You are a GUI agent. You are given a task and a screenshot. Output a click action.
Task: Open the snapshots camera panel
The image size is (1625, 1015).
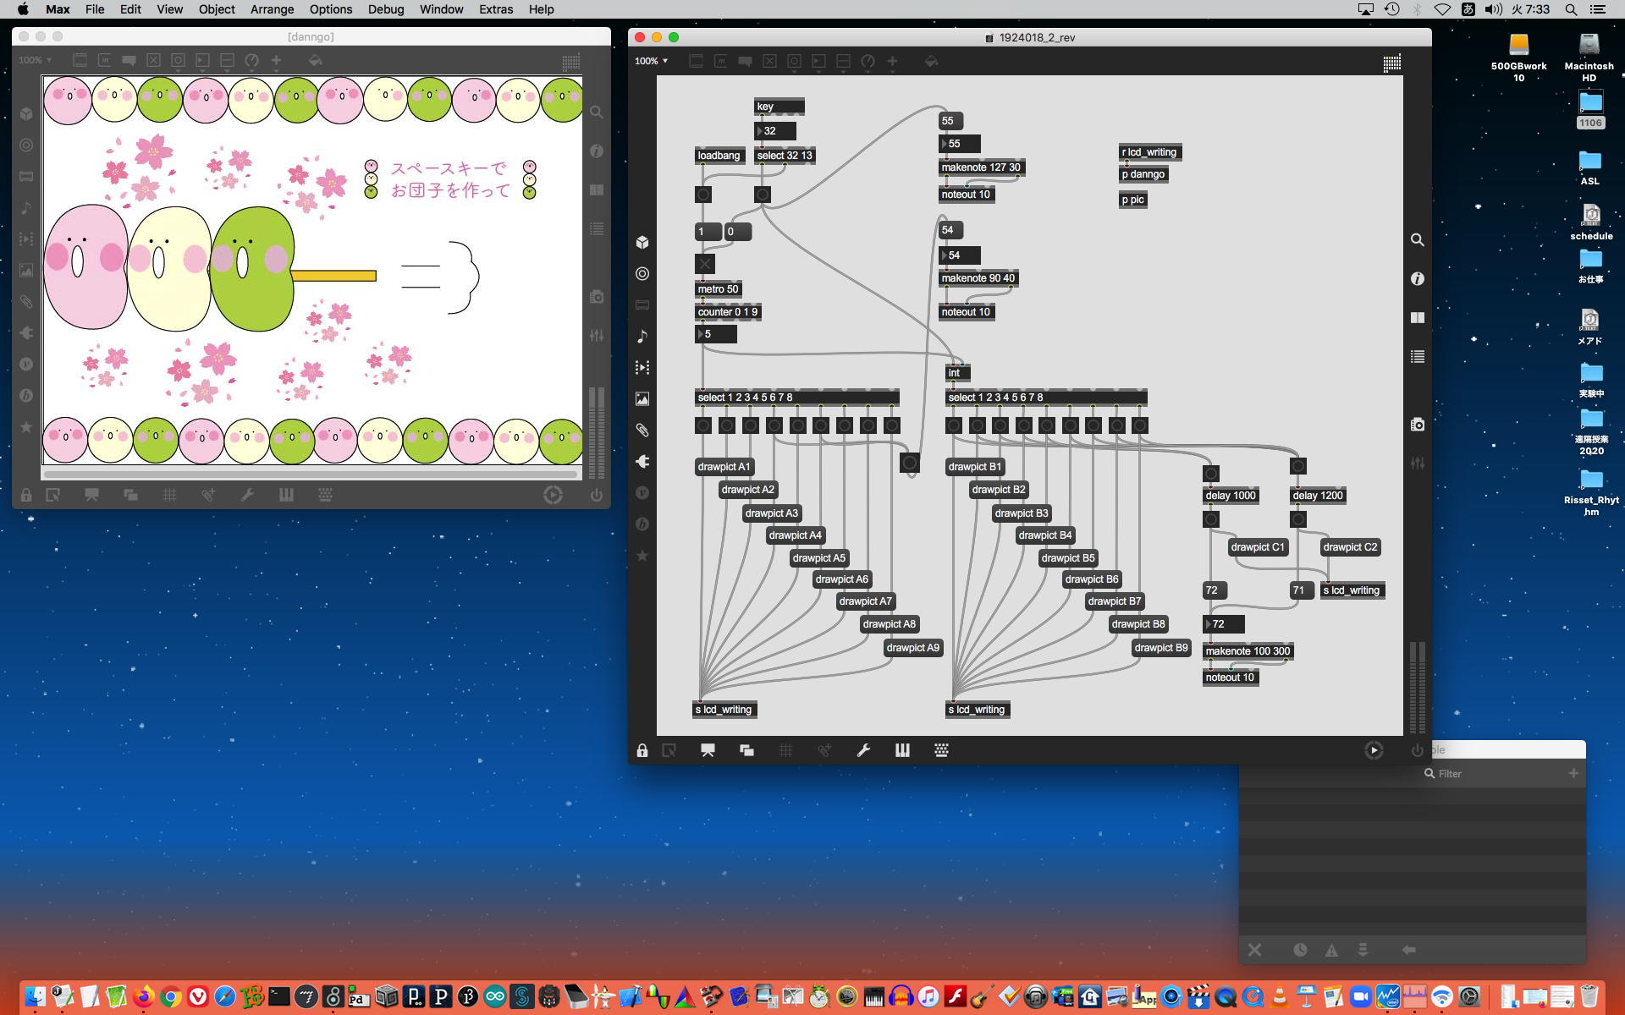tap(1418, 424)
